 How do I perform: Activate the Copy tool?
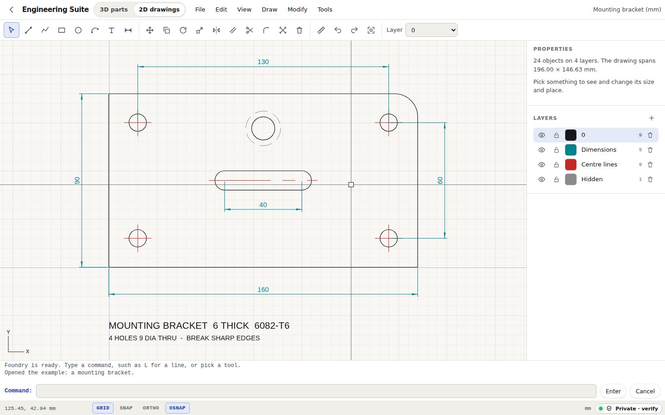166,30
